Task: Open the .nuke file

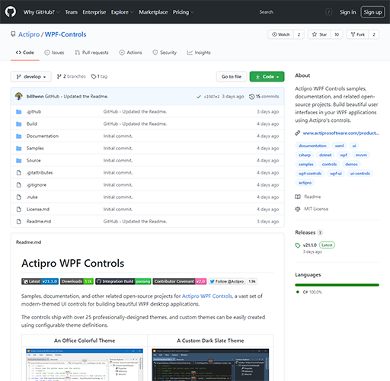Action: (x=32, y=197)
